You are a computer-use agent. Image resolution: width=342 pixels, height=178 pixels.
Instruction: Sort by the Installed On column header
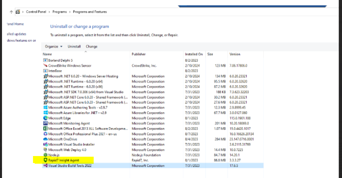click(x=194, y=54)
